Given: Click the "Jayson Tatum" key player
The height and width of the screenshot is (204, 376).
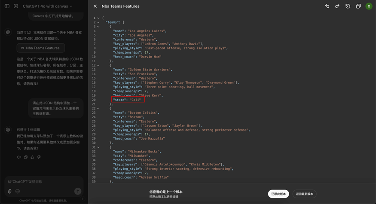Looking at the screenshot, I should tap(156, 125).
